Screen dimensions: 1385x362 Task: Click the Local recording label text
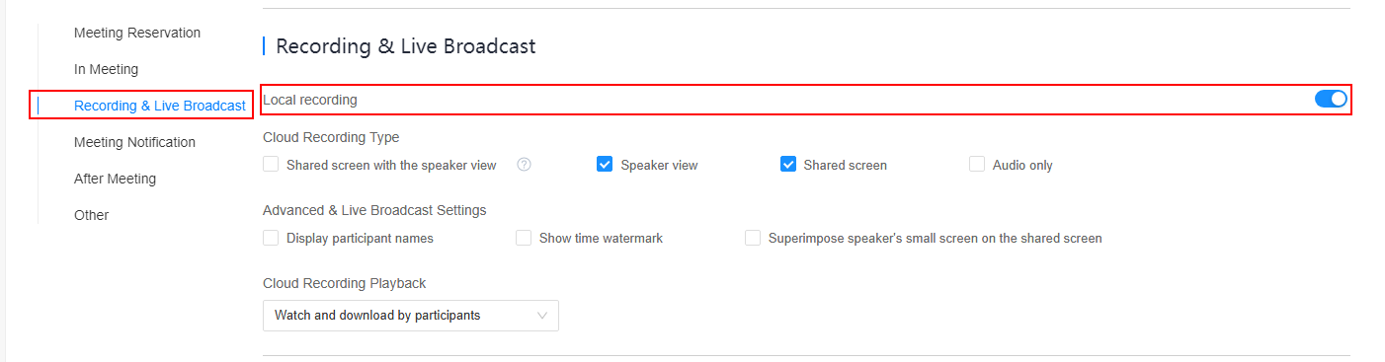pyautogui.click(x=310, y=100)
